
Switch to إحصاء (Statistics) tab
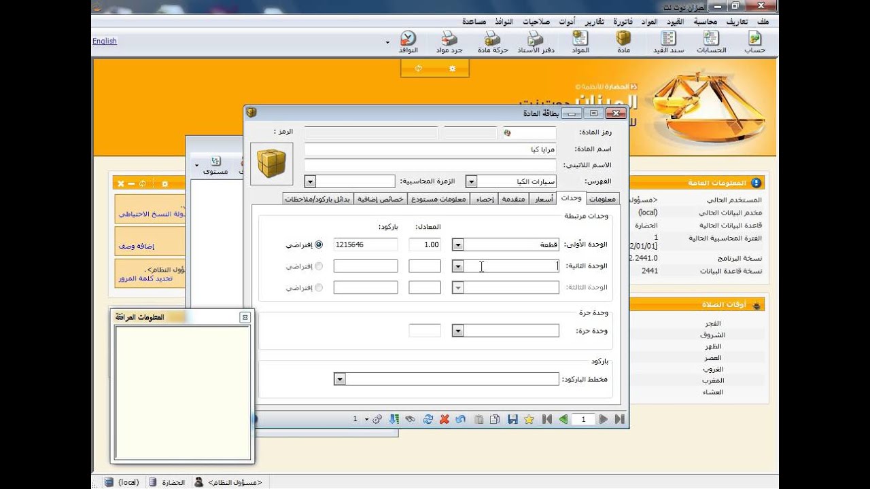(x=484, y=198)
